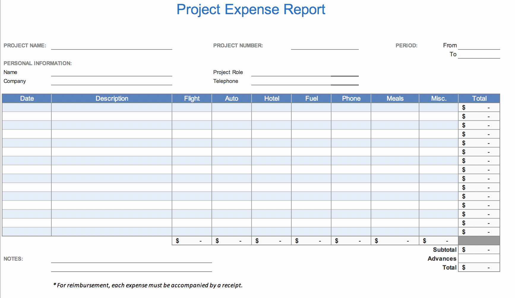515x298 pixels.
Task: Click the Auto column sum cell
Action: click(232, 241)
